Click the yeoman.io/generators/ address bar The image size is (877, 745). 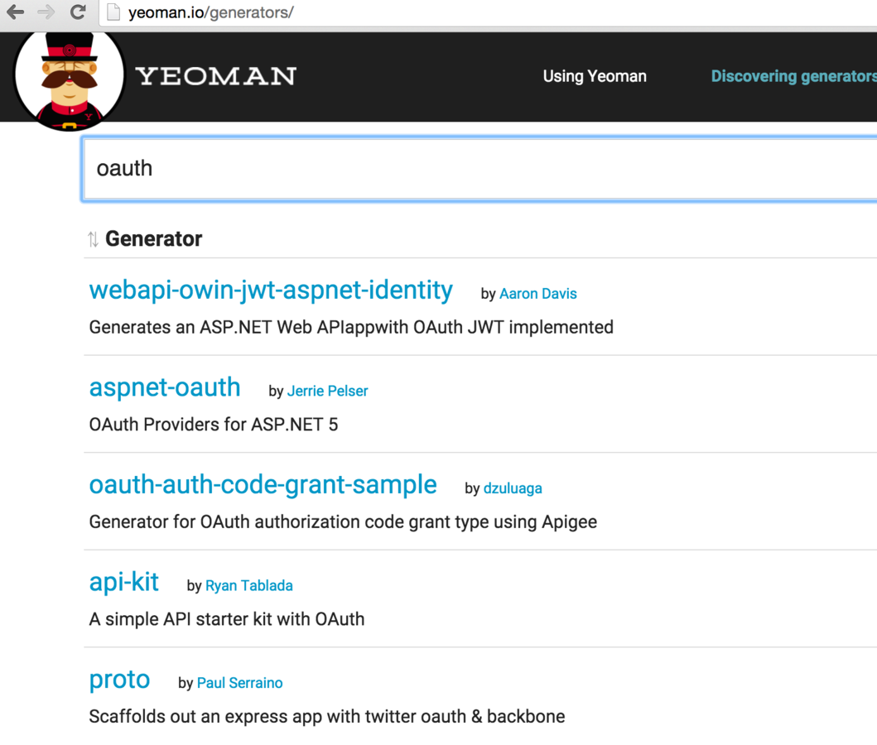487,12
